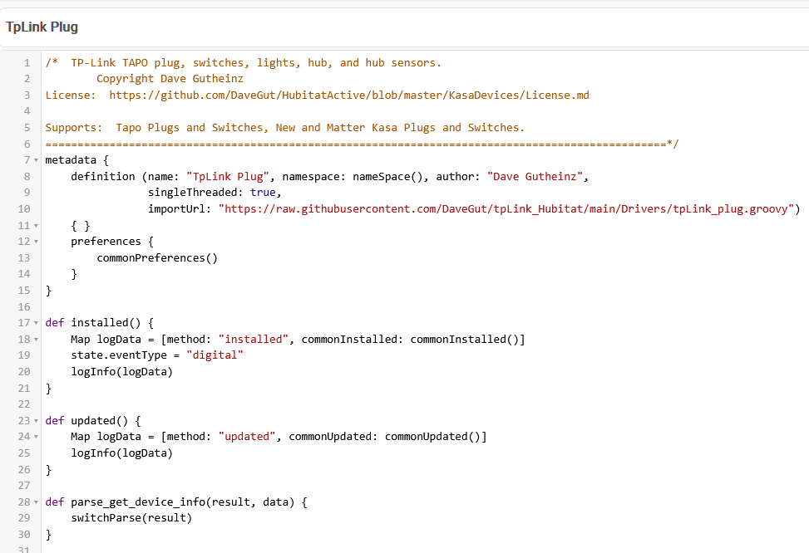
Task: Click line number 16 in the gutter
Action: point(24,307)
